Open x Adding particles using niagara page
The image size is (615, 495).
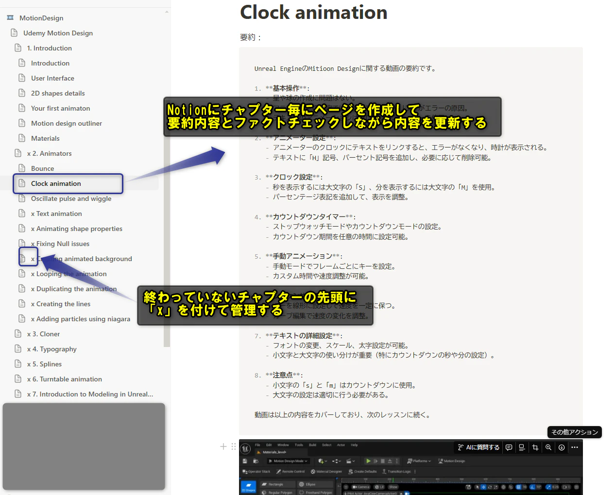[x=81, y=319]
